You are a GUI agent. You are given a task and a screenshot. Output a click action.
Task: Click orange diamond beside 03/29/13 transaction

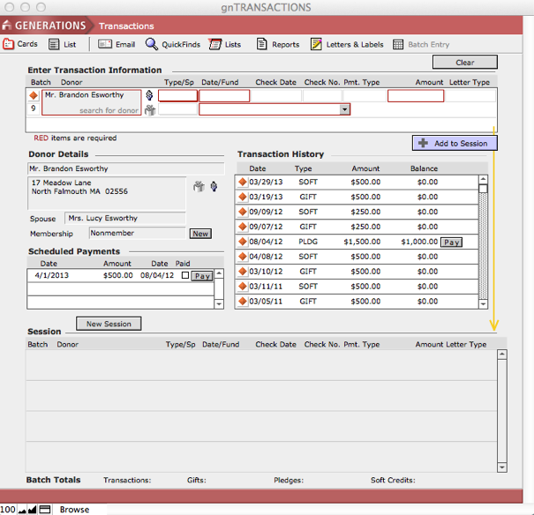point(243,183)
